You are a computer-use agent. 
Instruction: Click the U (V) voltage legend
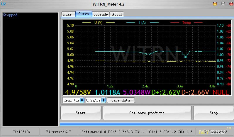98,23
